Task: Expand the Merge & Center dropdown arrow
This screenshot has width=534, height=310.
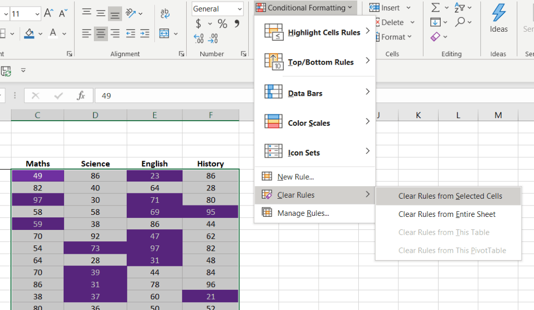Action: point(176,34)
